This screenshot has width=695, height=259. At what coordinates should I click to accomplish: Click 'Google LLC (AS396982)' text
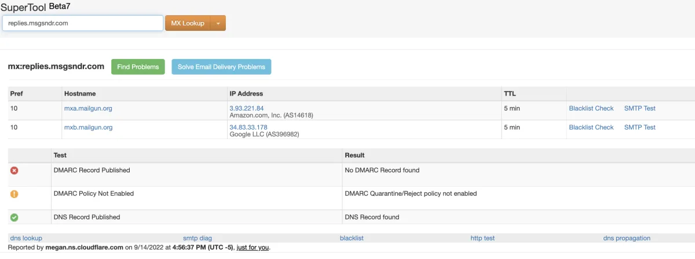tap(265, 134)
